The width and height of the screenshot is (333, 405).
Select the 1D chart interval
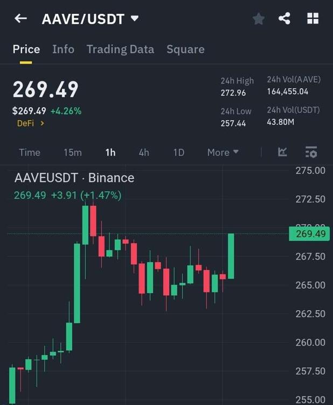tap(179, 152)
